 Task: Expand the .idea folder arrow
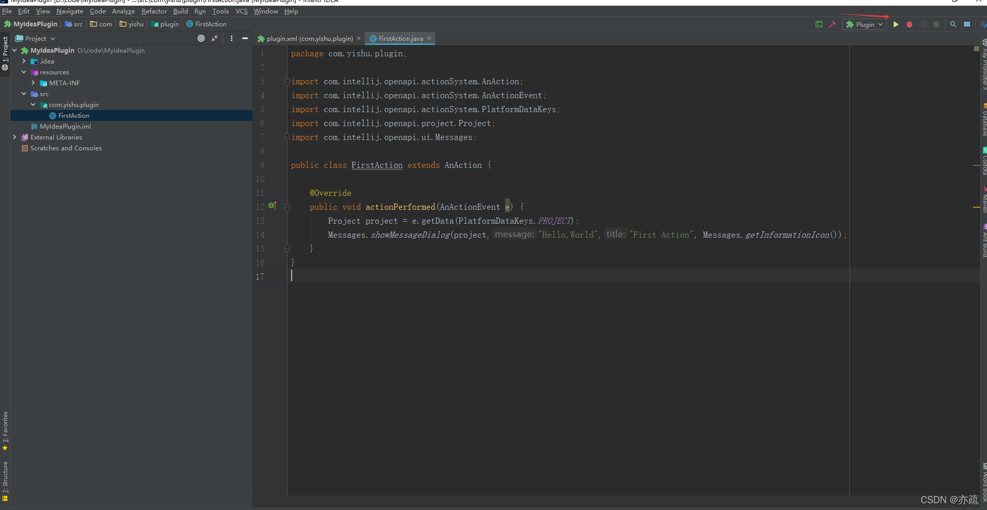pyautogui.click(x=24, y=61)
